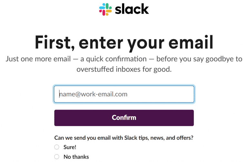Click the "Sure!" option label
Viewport: 248px width, 162px height.
tap(70, 147)
